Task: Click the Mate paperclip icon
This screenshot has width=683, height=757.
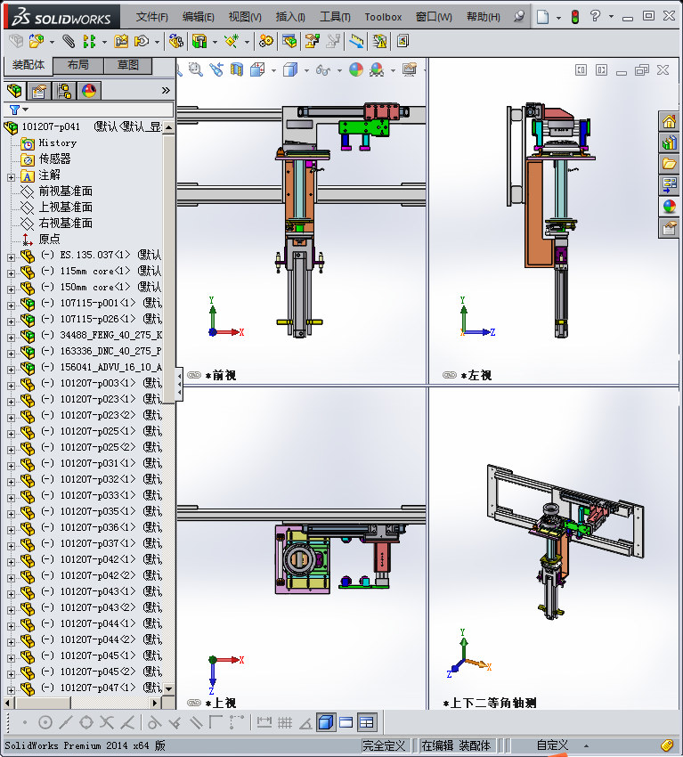Action: [x=69, y=42]
